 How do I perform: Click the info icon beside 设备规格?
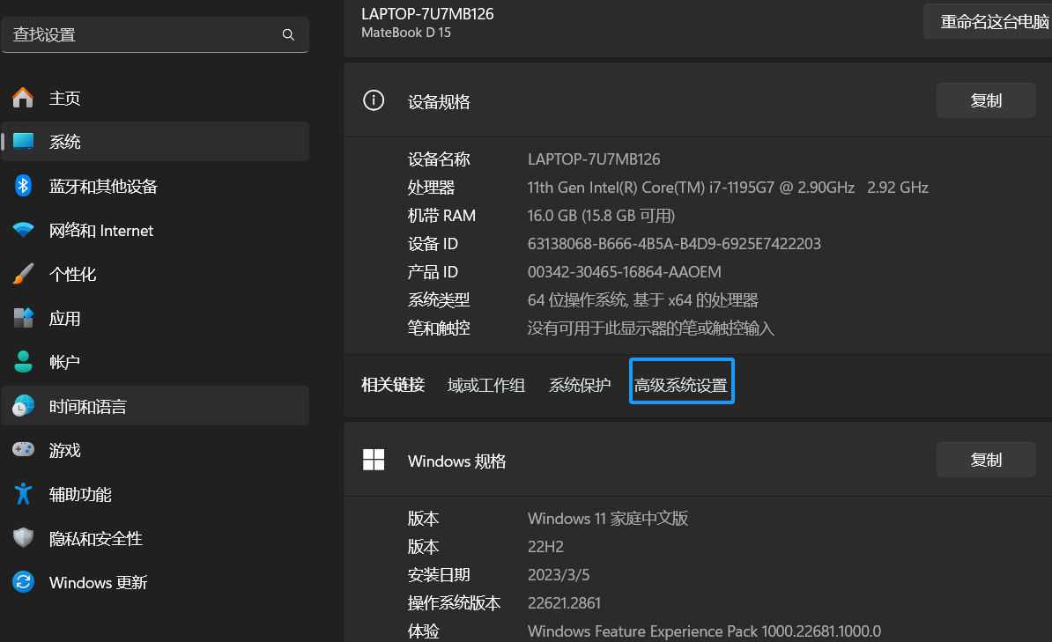(374, 100)
